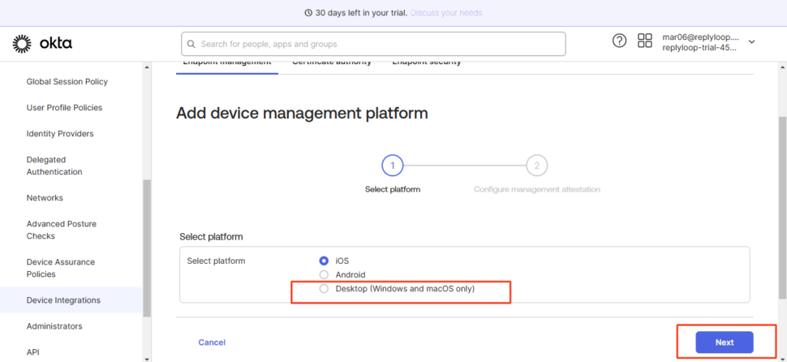787x362 pixels.
Task: Select the iOS platform radio button
Action: [x=324, y=261]
